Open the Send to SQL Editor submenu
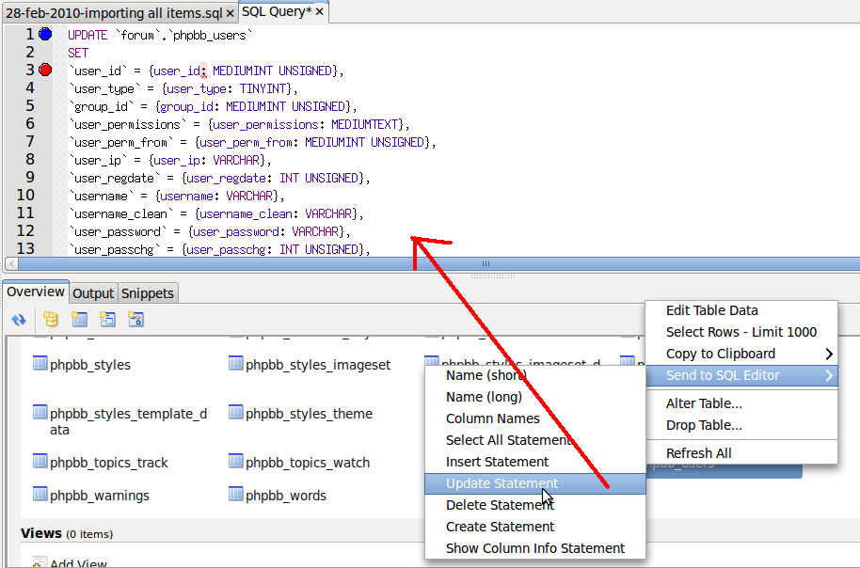Screen dimensions: 860x568 pyautogui.click(x=741, y=375)
